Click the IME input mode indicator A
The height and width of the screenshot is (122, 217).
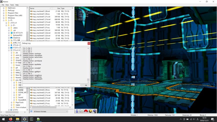pos(197,119)
